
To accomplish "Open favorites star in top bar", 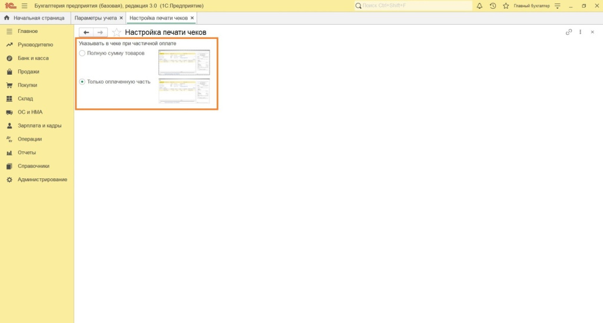I will 506,6.
